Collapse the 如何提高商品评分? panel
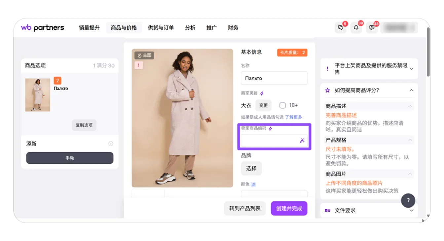 [x=411, y=90]
